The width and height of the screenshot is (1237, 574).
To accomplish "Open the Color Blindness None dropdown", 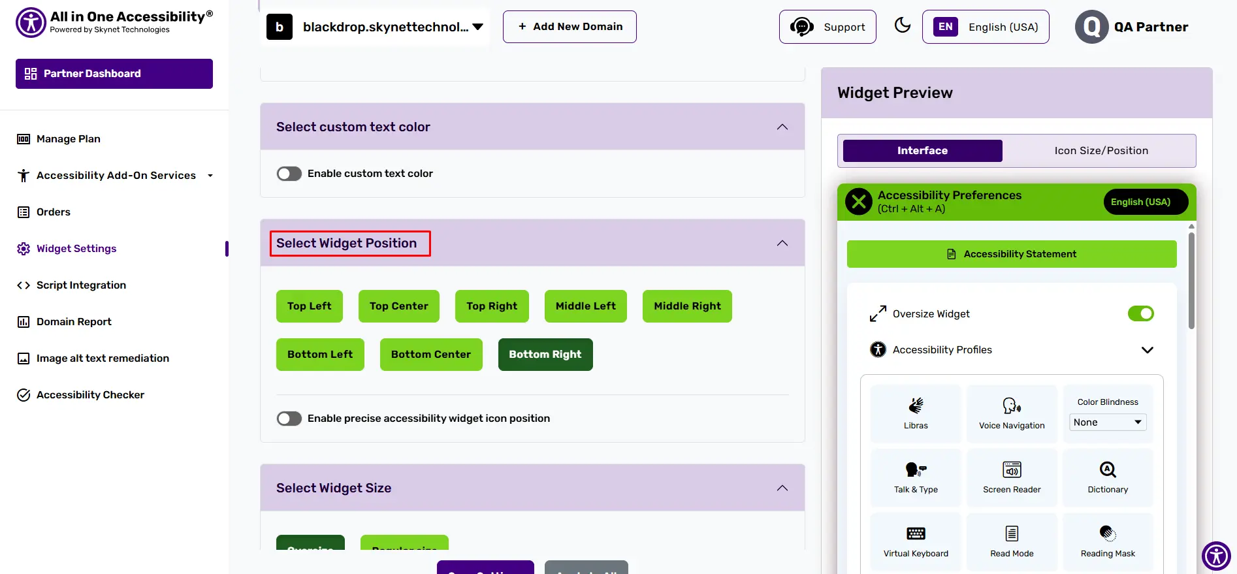I will (x=1108, y=423).
